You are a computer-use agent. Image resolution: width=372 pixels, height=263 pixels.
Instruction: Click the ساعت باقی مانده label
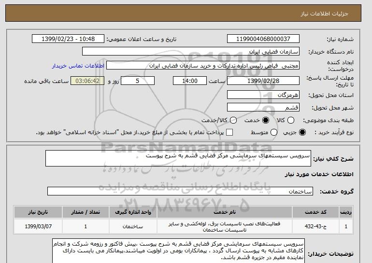pyautogui.click(x=46, y=81)
